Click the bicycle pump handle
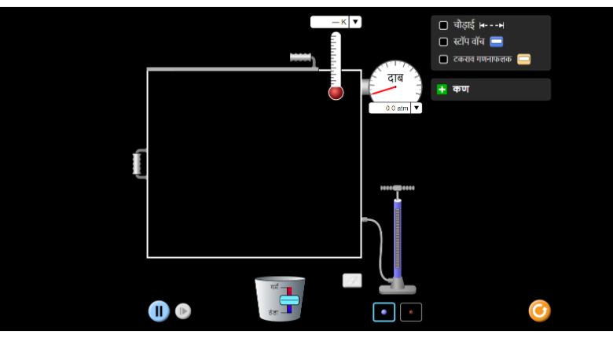This screenshot has height=338, width=613. click(x=397, y=188)
